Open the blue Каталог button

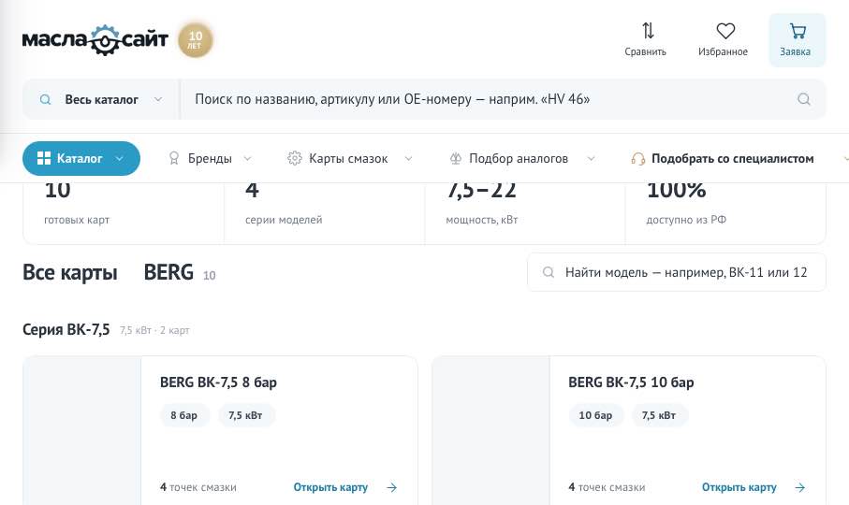tap(81, 158)
